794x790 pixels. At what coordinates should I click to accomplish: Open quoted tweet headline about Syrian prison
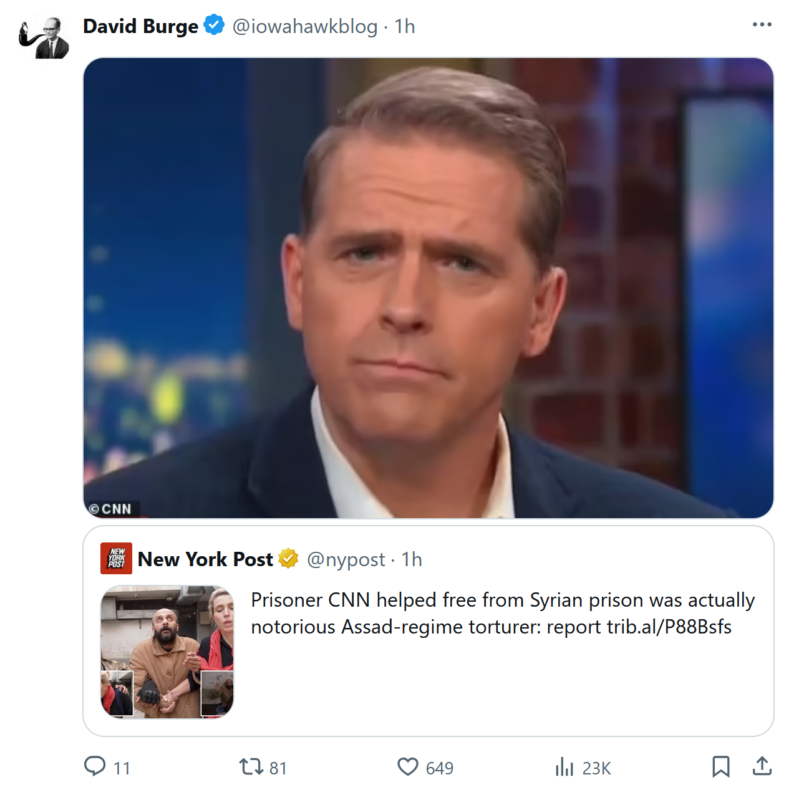pos(502,613)
